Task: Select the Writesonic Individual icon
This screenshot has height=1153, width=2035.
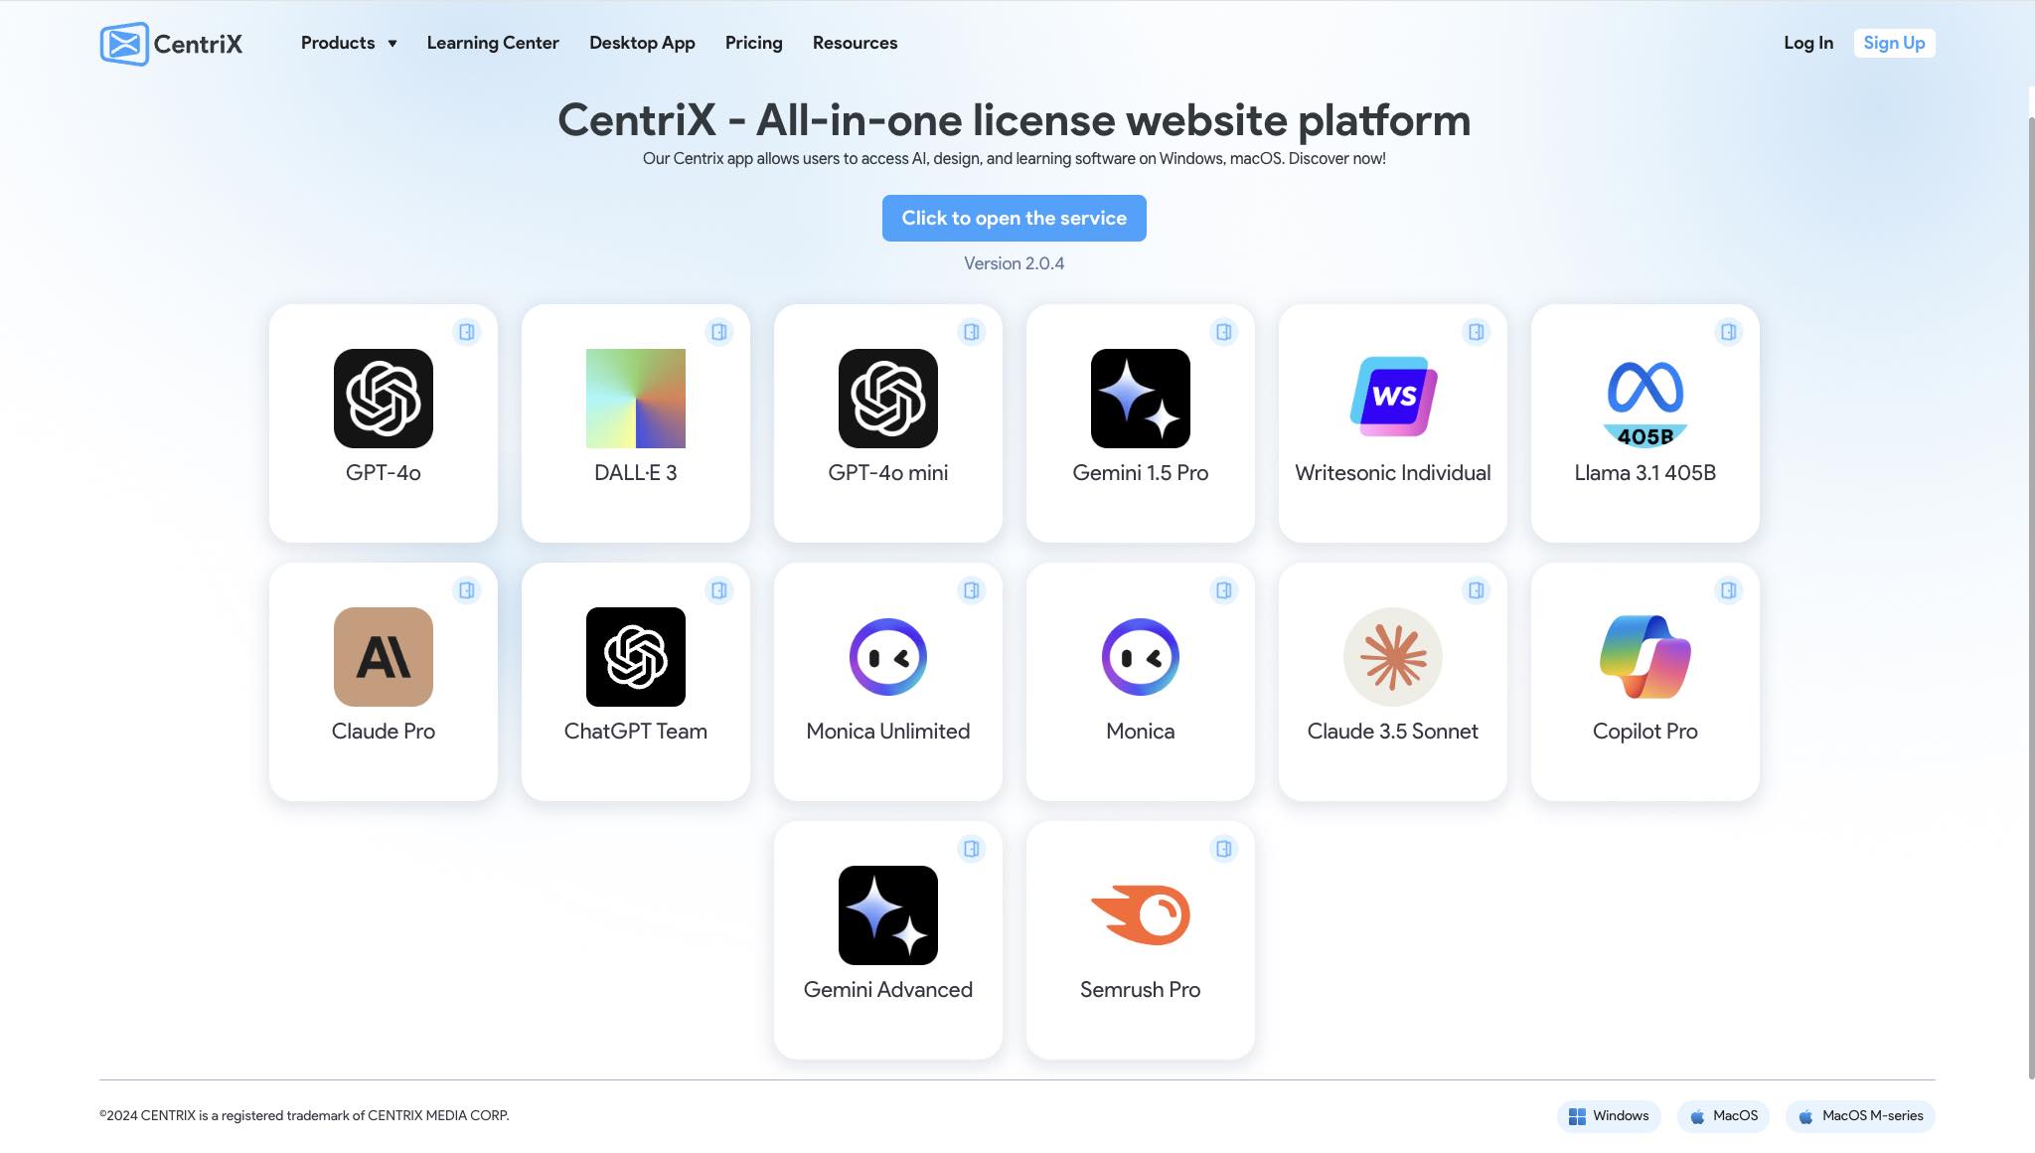Action: point(1392,397)
